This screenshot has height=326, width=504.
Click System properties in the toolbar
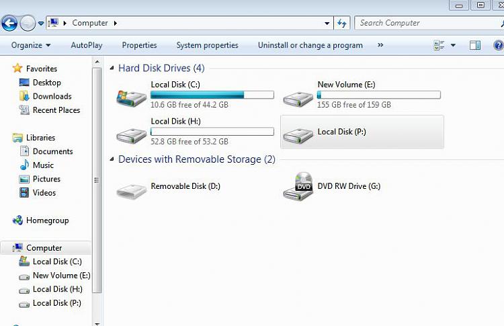click(208, 45)
